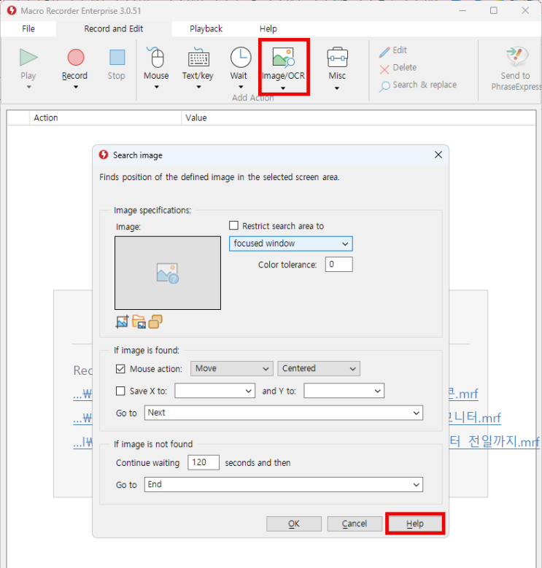Open the Help menu tab
Screen dimensions: 542x568
click(x=268, y=28)
